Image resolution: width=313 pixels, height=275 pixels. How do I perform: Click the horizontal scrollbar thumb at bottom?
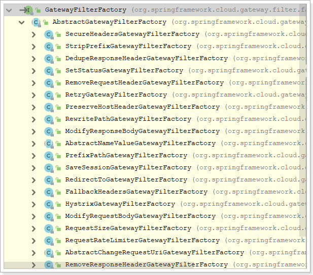98,265
